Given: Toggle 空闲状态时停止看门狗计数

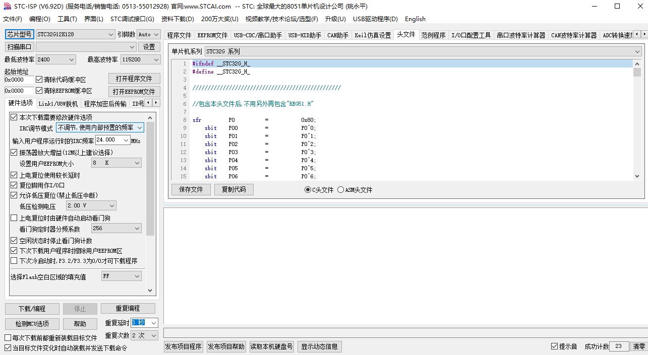Looking at the screenshot, I should pyautogui.click(x=14, y=241).
